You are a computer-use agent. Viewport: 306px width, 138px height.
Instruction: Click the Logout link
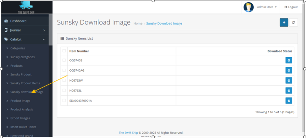291,7
